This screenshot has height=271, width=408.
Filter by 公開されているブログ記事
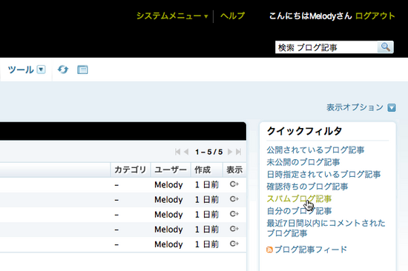pos(315,150)
